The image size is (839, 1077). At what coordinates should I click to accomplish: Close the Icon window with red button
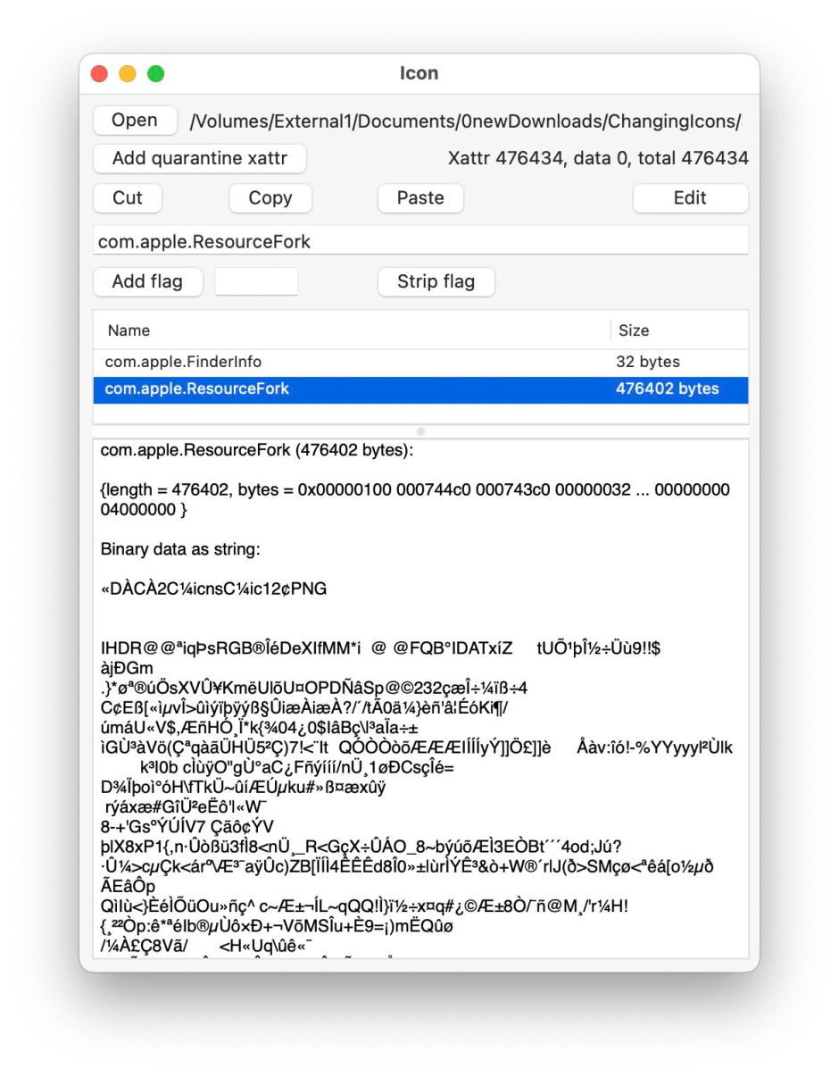pyautogui.click(x=99, y=74)
